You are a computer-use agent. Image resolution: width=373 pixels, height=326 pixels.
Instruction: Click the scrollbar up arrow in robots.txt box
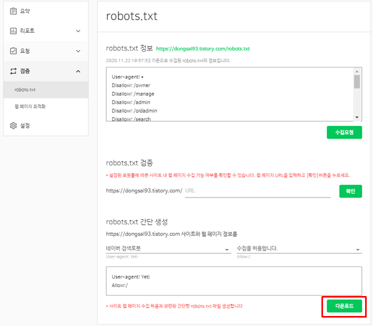pos(357,72)
